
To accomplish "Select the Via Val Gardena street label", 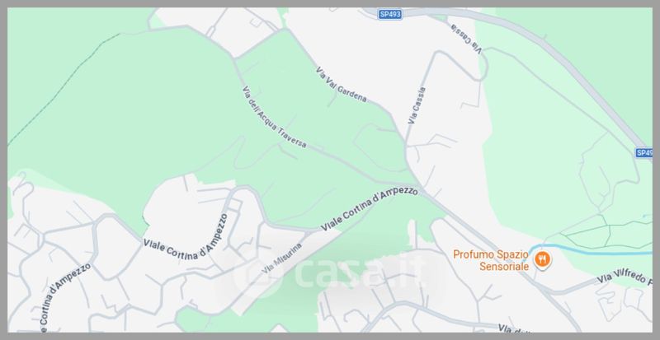I will 342,85.
